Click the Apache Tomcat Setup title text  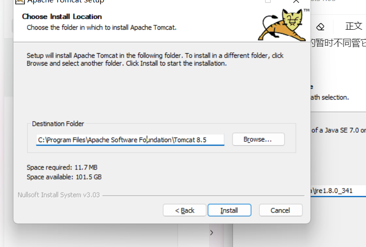point(66,1)
